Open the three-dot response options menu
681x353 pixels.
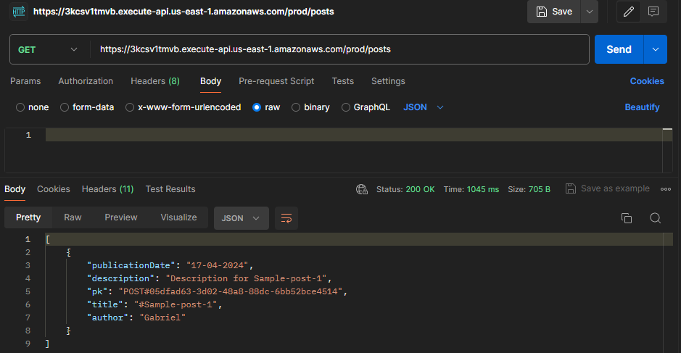click(x=665, y=189)
